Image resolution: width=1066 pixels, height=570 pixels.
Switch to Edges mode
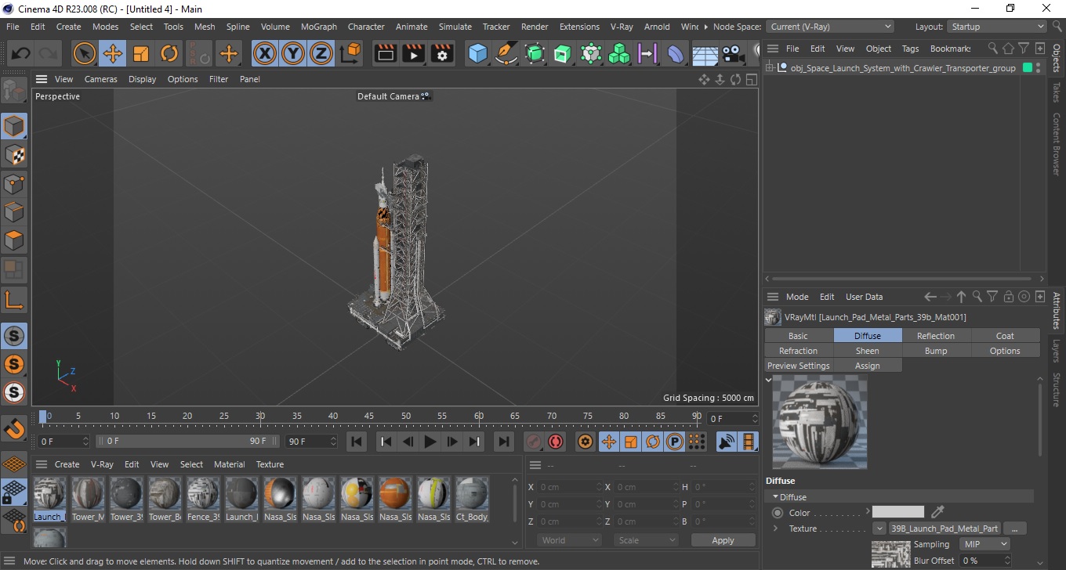(x=14, y=212)
